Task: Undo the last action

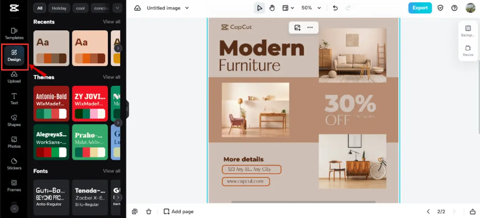Action: pos(335,8)
